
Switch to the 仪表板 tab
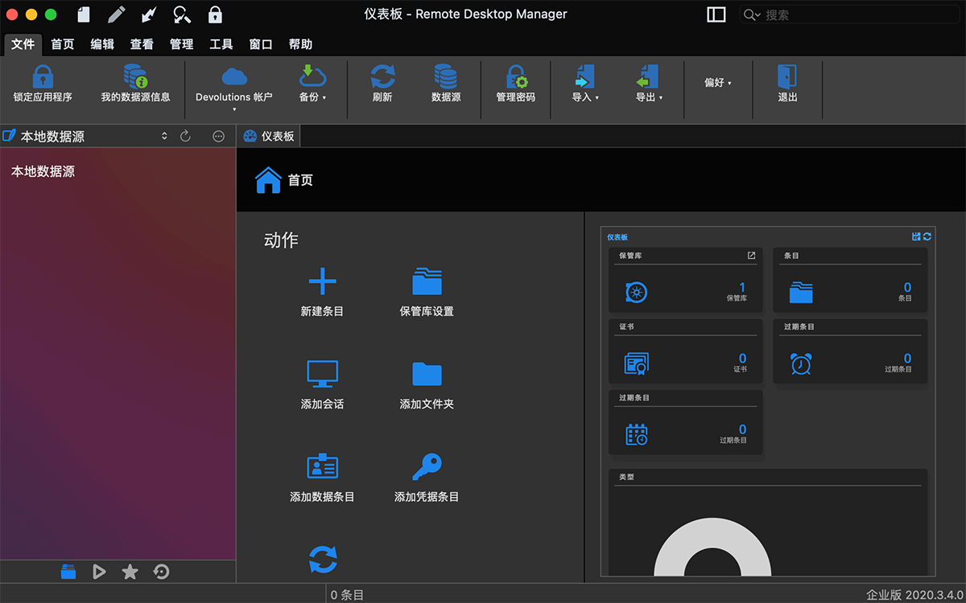(x=269, y=137)
